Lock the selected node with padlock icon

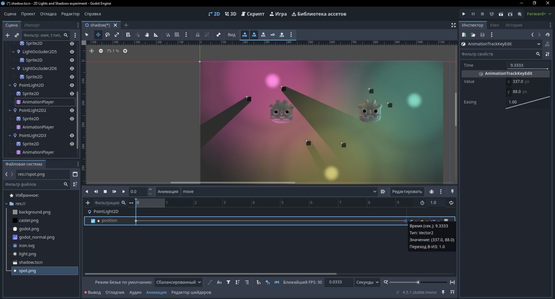coord(198,35)
